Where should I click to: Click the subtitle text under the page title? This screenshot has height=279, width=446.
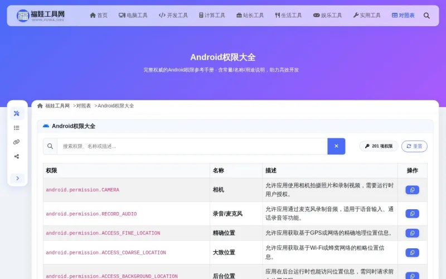[x=221, y=70]
